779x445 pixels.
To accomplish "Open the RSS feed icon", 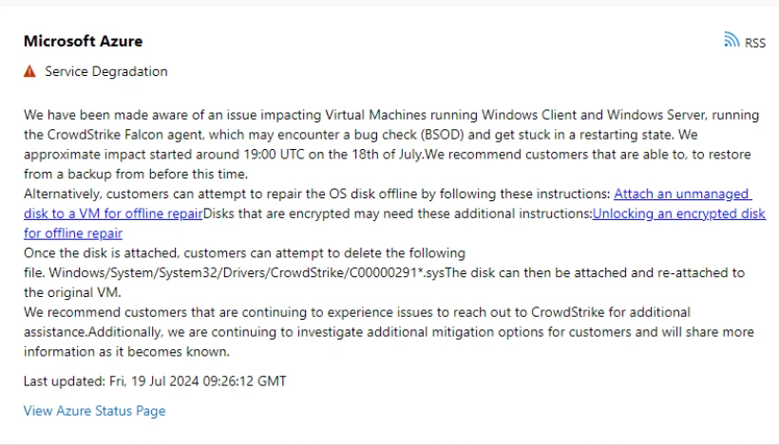I will point(731,40).
